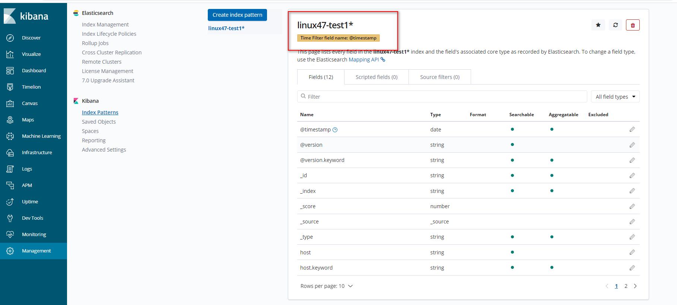Edit the _source field pencil icon
677x305 pixels.
pyautogui.click(x=632, y=222)
